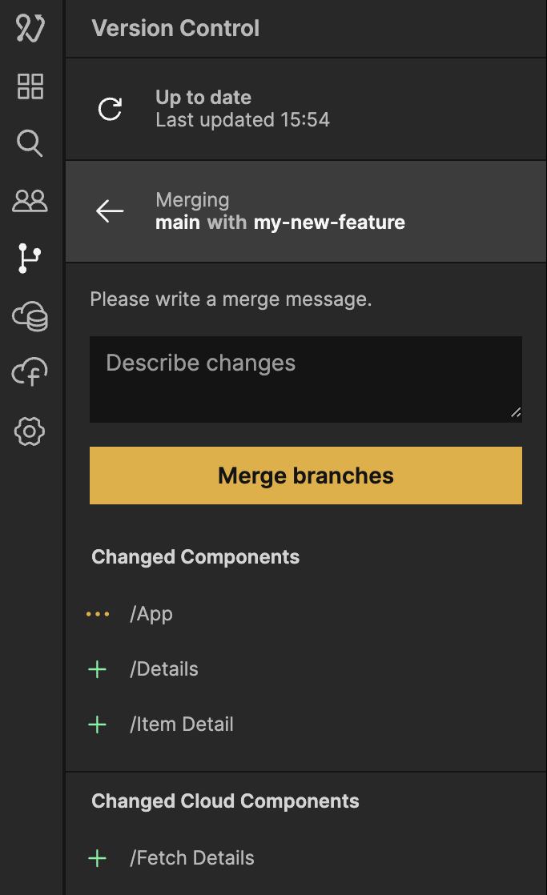Viewport: 547px width, 895px height.
Task: Select the /Details changed component
Action: [164, 669]
